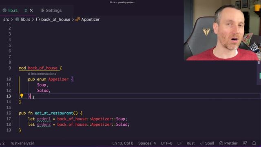Open Appetizer breadcrumb dropdown
261x147 pixels.
(90, 20)
